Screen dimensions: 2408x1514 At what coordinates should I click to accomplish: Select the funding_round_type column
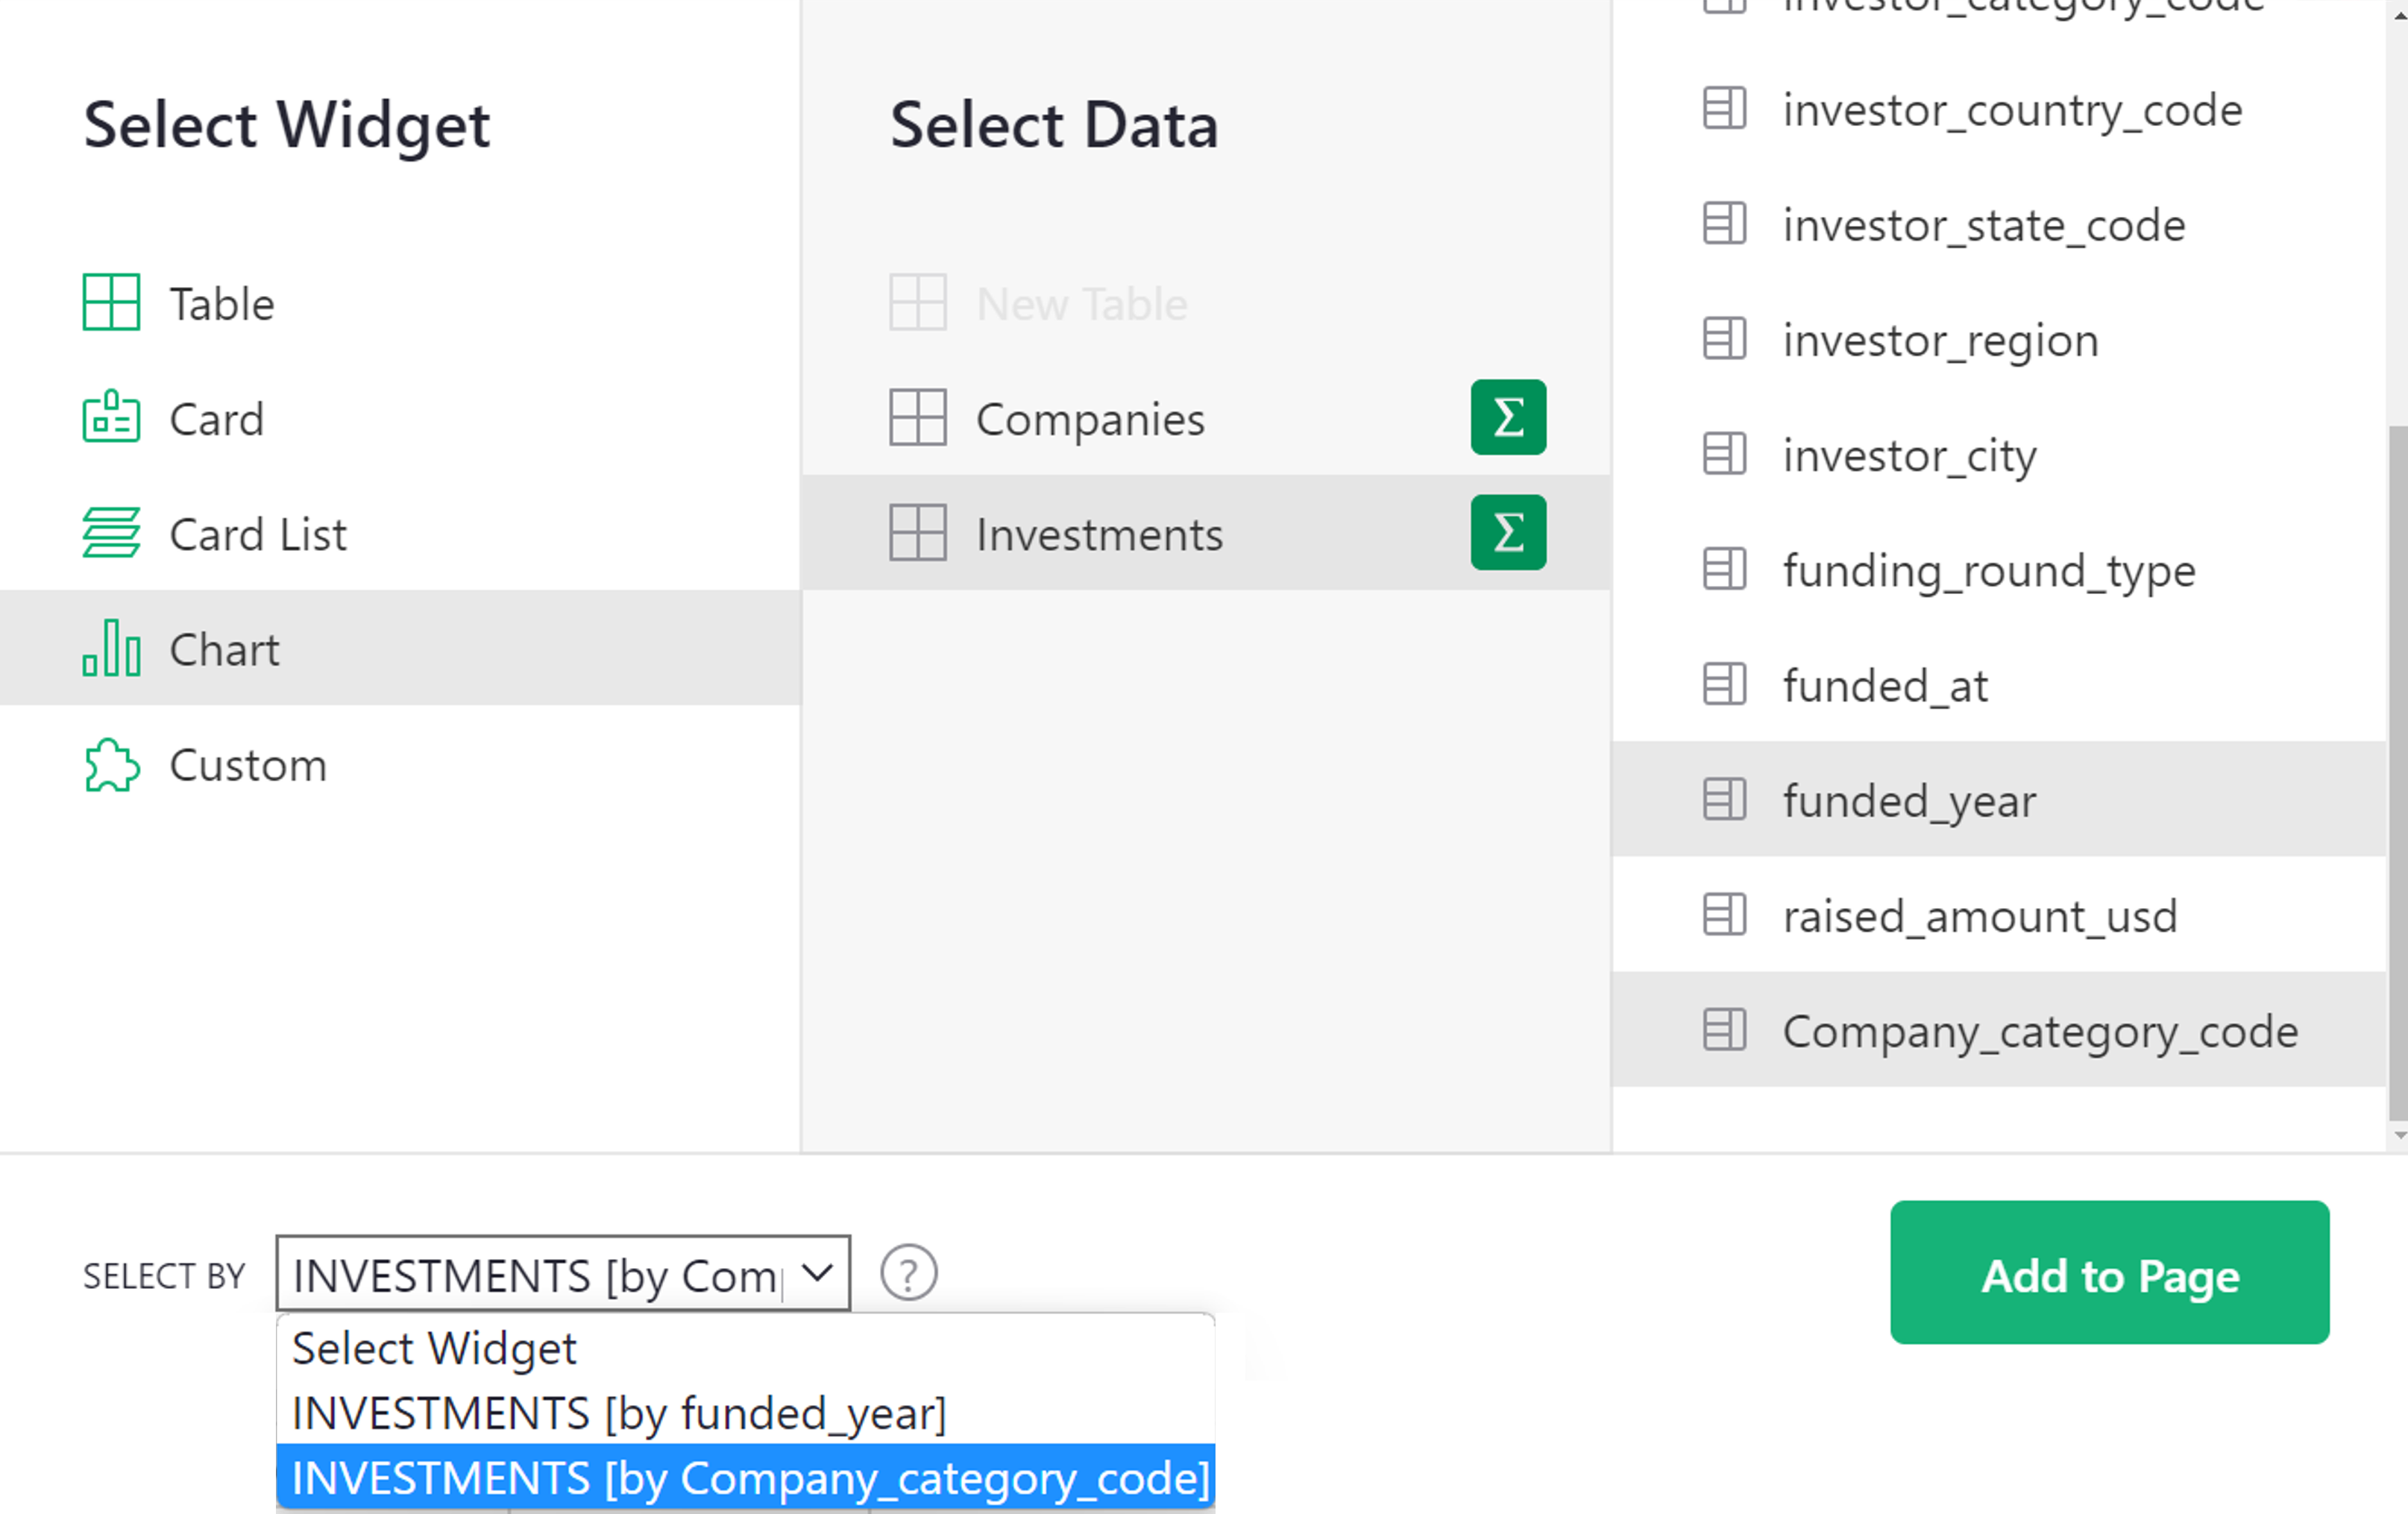click(x=1988, y=570)
